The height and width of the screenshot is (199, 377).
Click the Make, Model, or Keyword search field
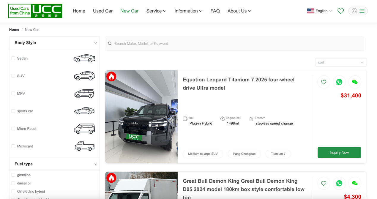pyautogui.click(x=234, y=44)
